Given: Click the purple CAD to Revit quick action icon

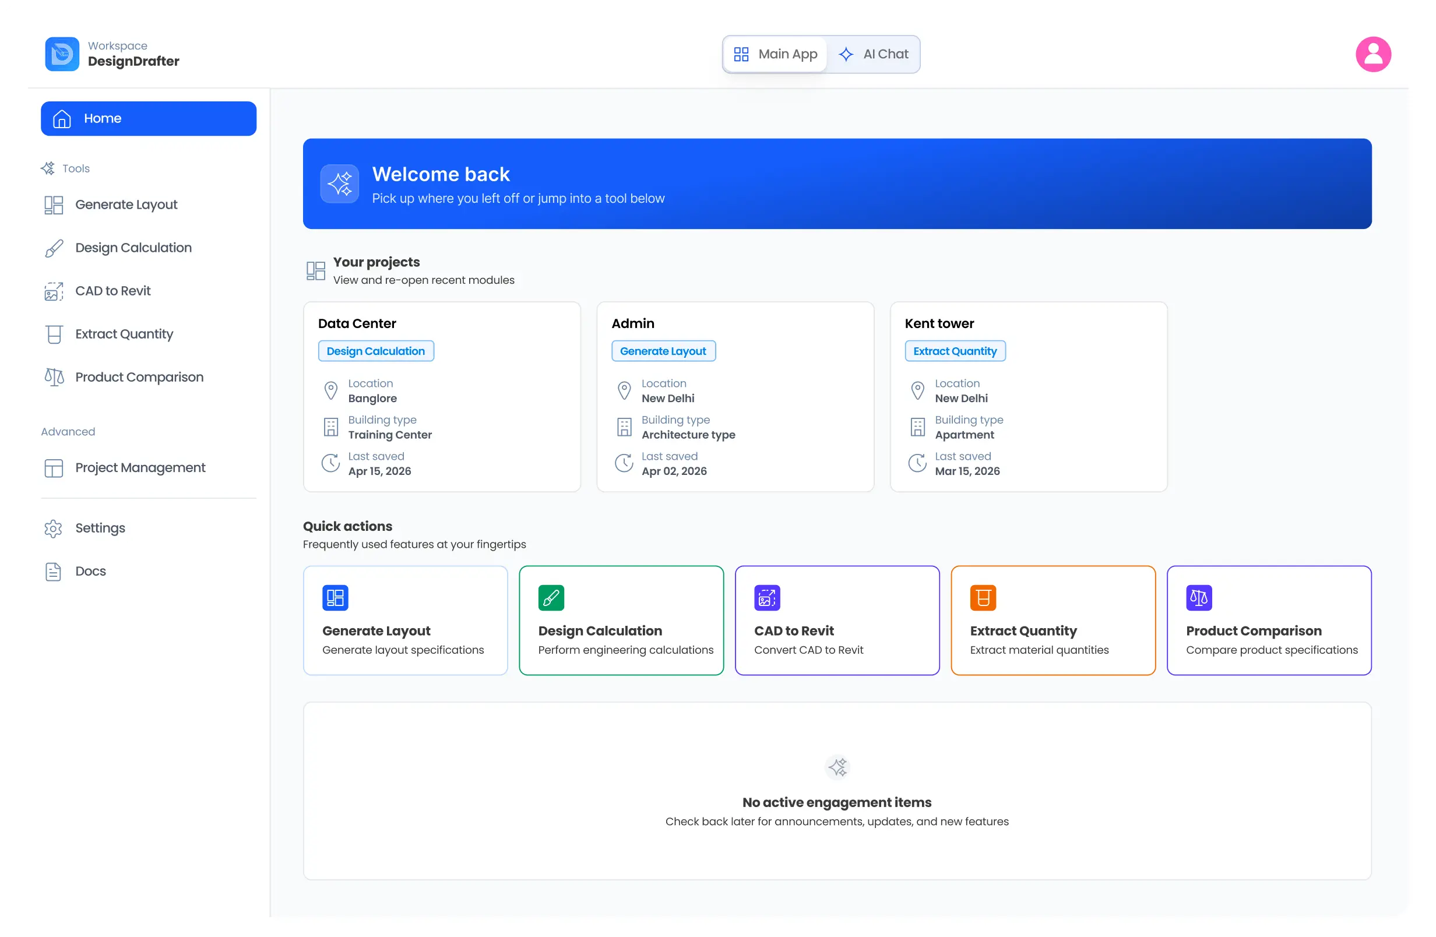Looking at the screenshot, I should [x=767, y=598].
